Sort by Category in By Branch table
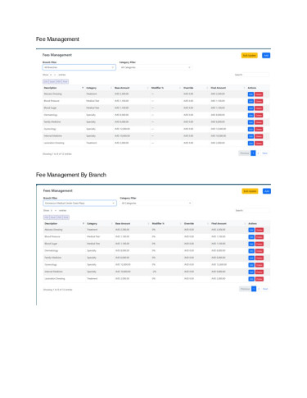This screenshot has width=307, height=398. tap(100, 223)
